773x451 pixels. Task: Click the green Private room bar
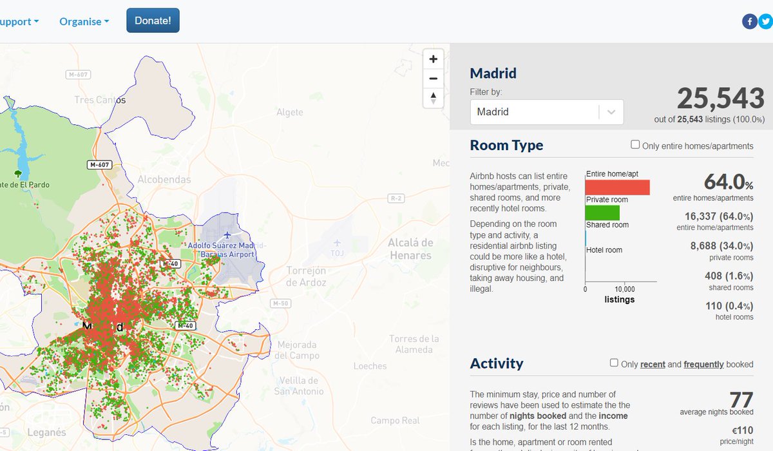pos(602,213)
